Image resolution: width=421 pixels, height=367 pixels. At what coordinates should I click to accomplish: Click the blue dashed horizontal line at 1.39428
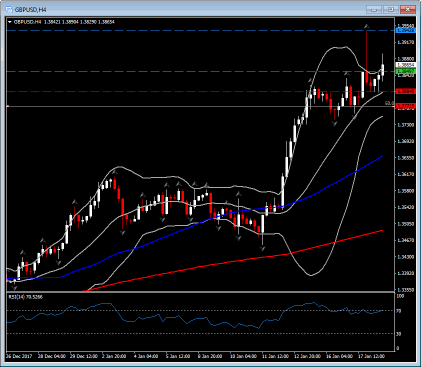[x=200, y=31]
